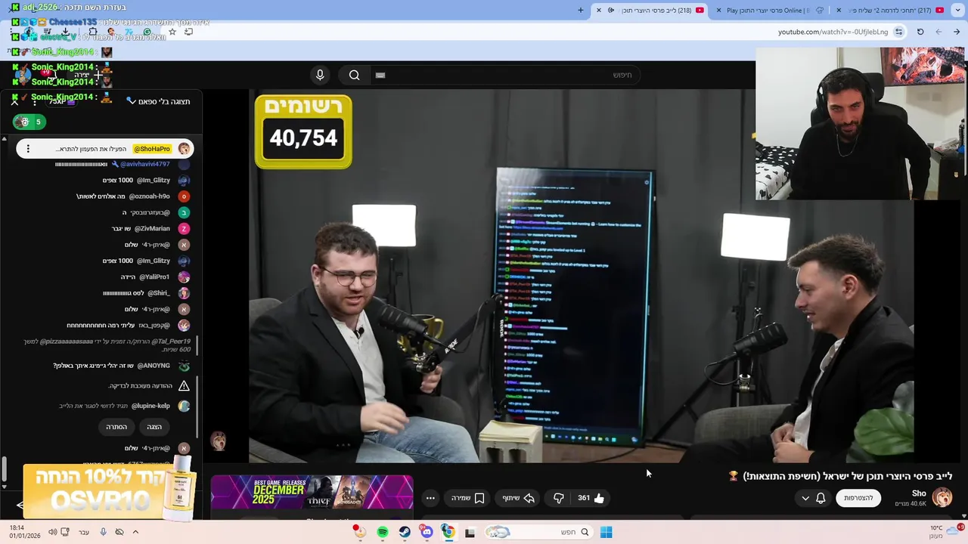The width and height of the screenshot is (968, 544).
Task: Open chat view dropdown תצוגה בלי ספאם
Action: tap(158, 101)
